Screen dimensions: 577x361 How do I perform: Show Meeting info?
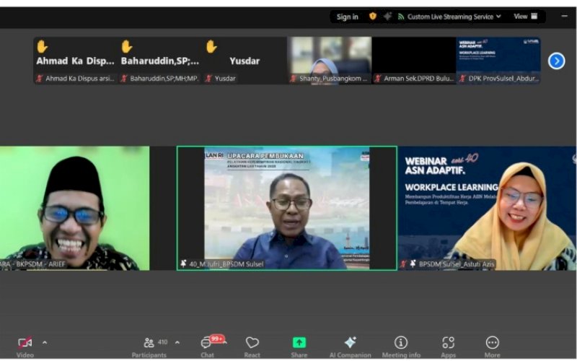tap(401, 344)
